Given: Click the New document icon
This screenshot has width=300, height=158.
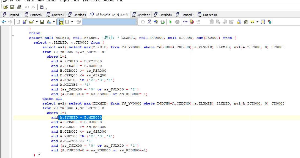Looking at the screenshot, I should point(18,22).
